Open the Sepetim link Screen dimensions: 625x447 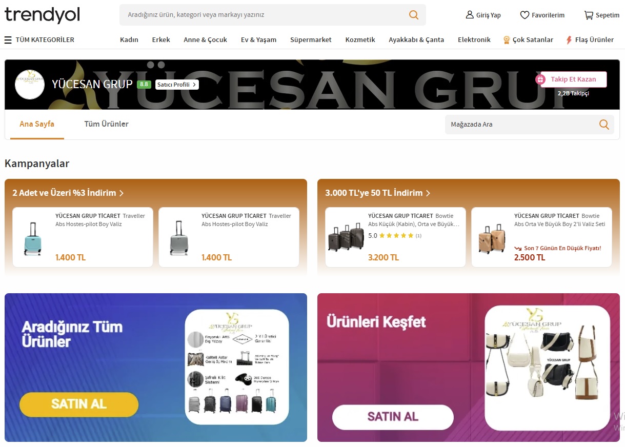point(608,15)
